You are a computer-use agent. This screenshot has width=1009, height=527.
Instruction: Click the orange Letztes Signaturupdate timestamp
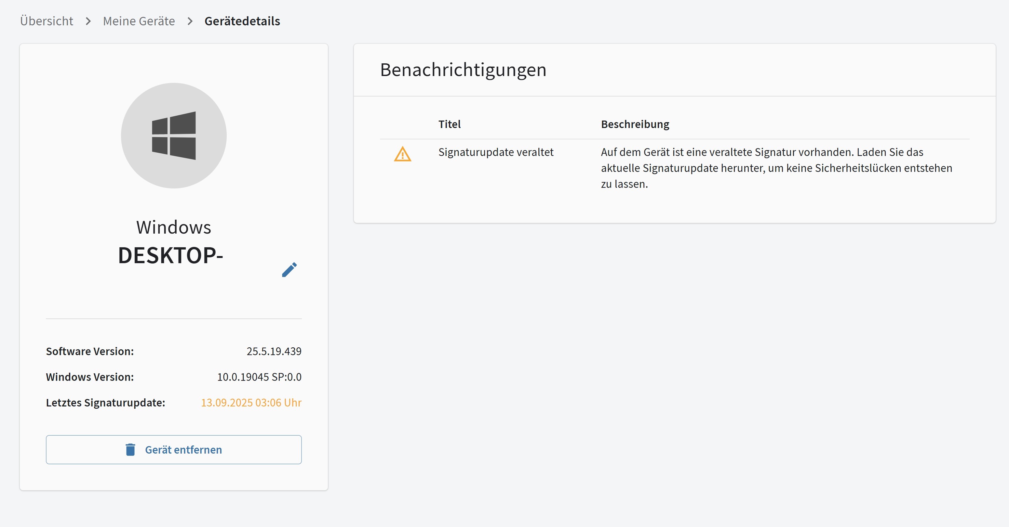251,403
